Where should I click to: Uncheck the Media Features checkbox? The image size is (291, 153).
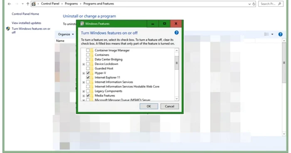coord(88,96)
